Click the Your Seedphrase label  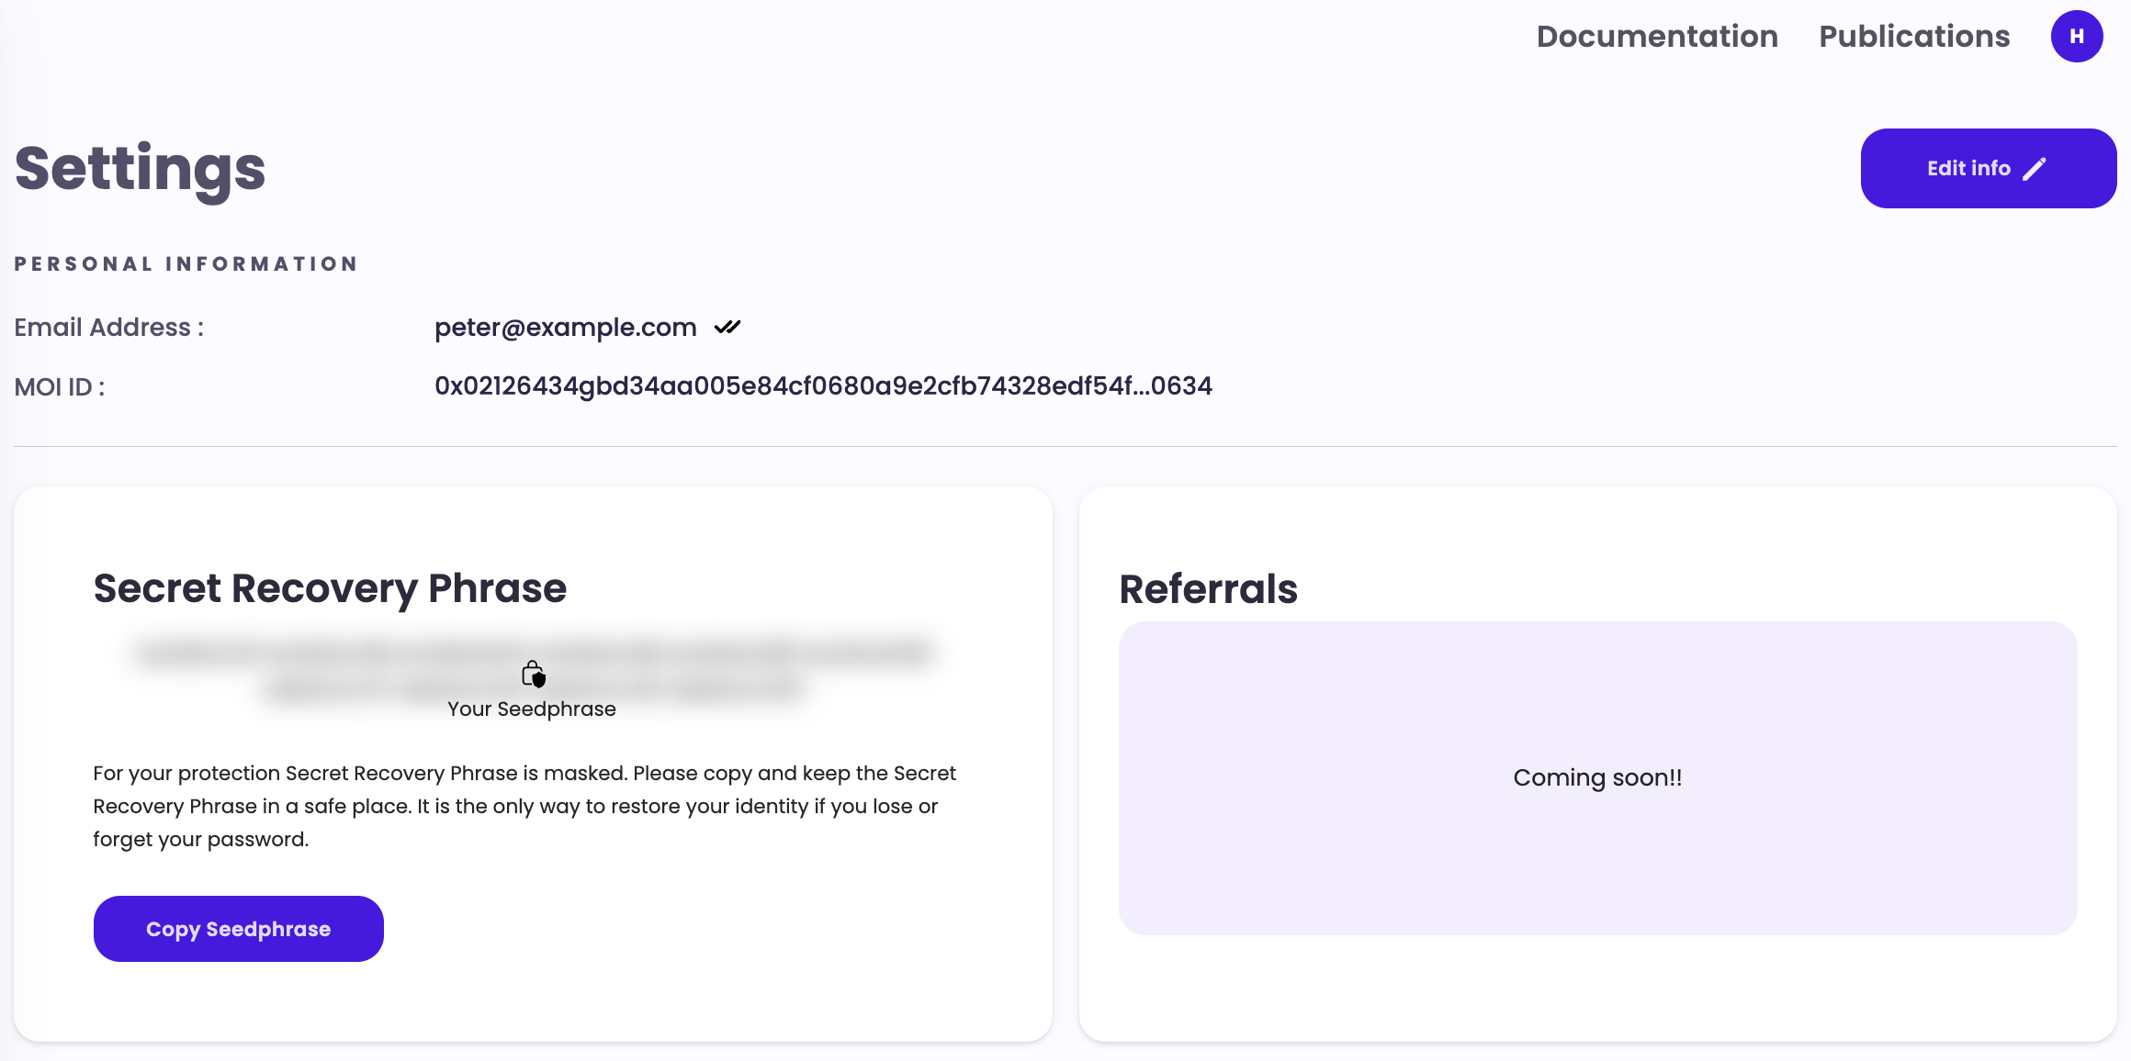click(x=531, y=709)
